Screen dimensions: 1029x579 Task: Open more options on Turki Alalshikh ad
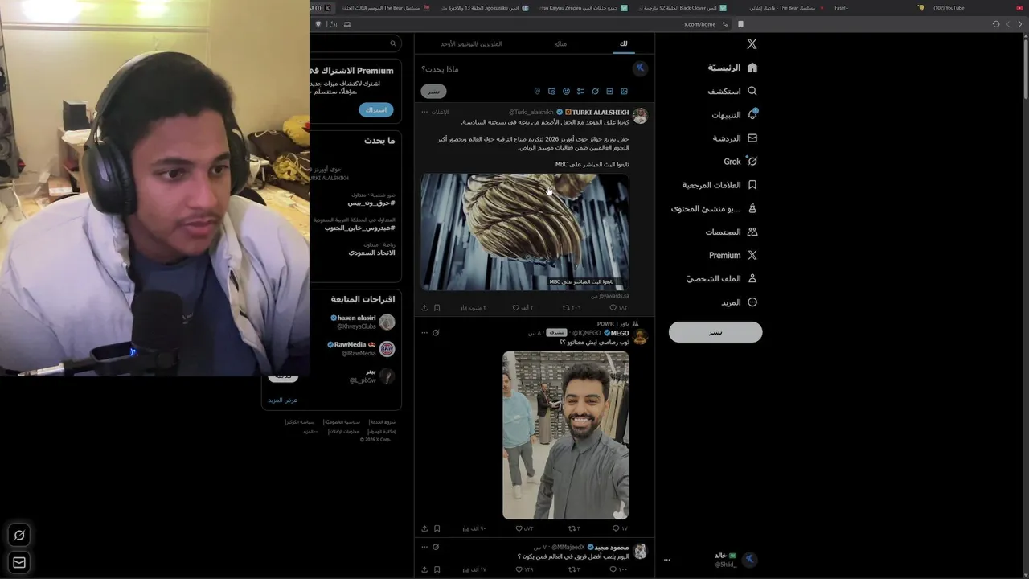[424, 112]
